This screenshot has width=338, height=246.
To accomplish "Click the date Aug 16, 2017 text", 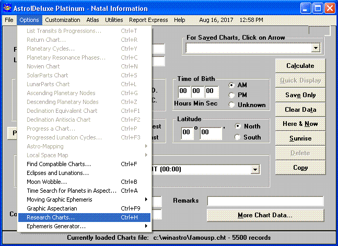I will click(x=216, y=20).
